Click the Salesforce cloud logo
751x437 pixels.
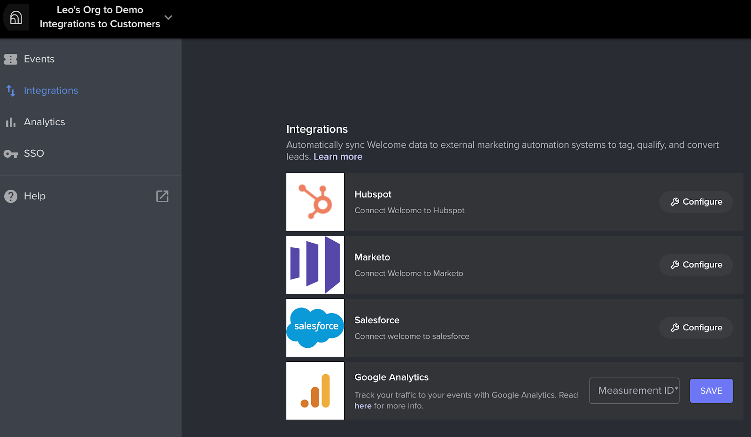click(x=315, y=328)
